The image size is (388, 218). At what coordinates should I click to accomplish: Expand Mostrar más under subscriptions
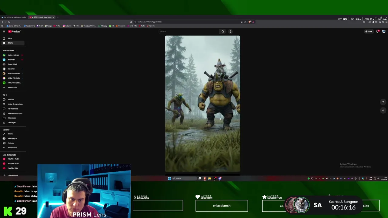[x=12, y=88]
